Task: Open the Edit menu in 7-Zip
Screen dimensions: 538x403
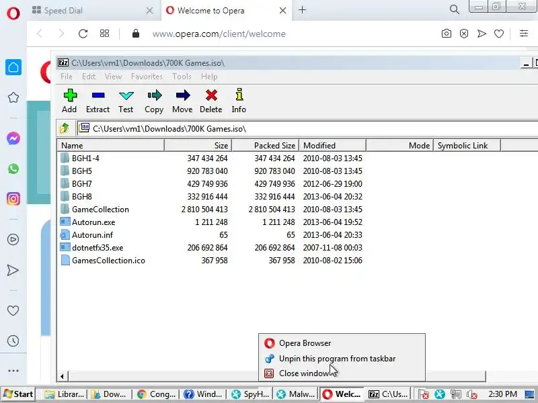Action: click(x=89, y=77)
